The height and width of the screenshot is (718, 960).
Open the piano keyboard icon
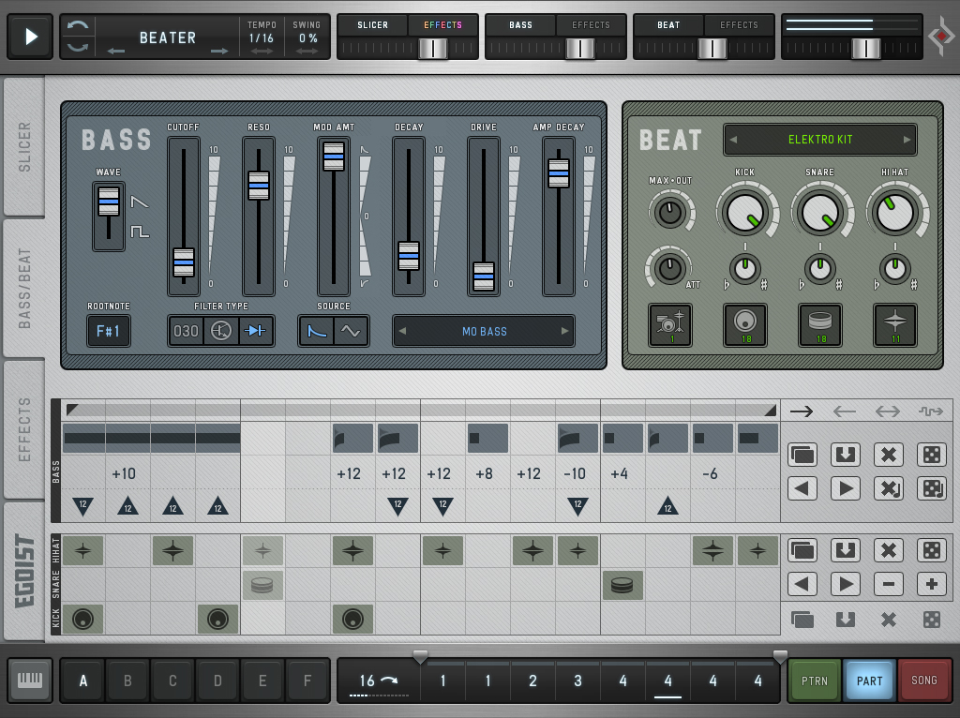(x=30, y=681)
